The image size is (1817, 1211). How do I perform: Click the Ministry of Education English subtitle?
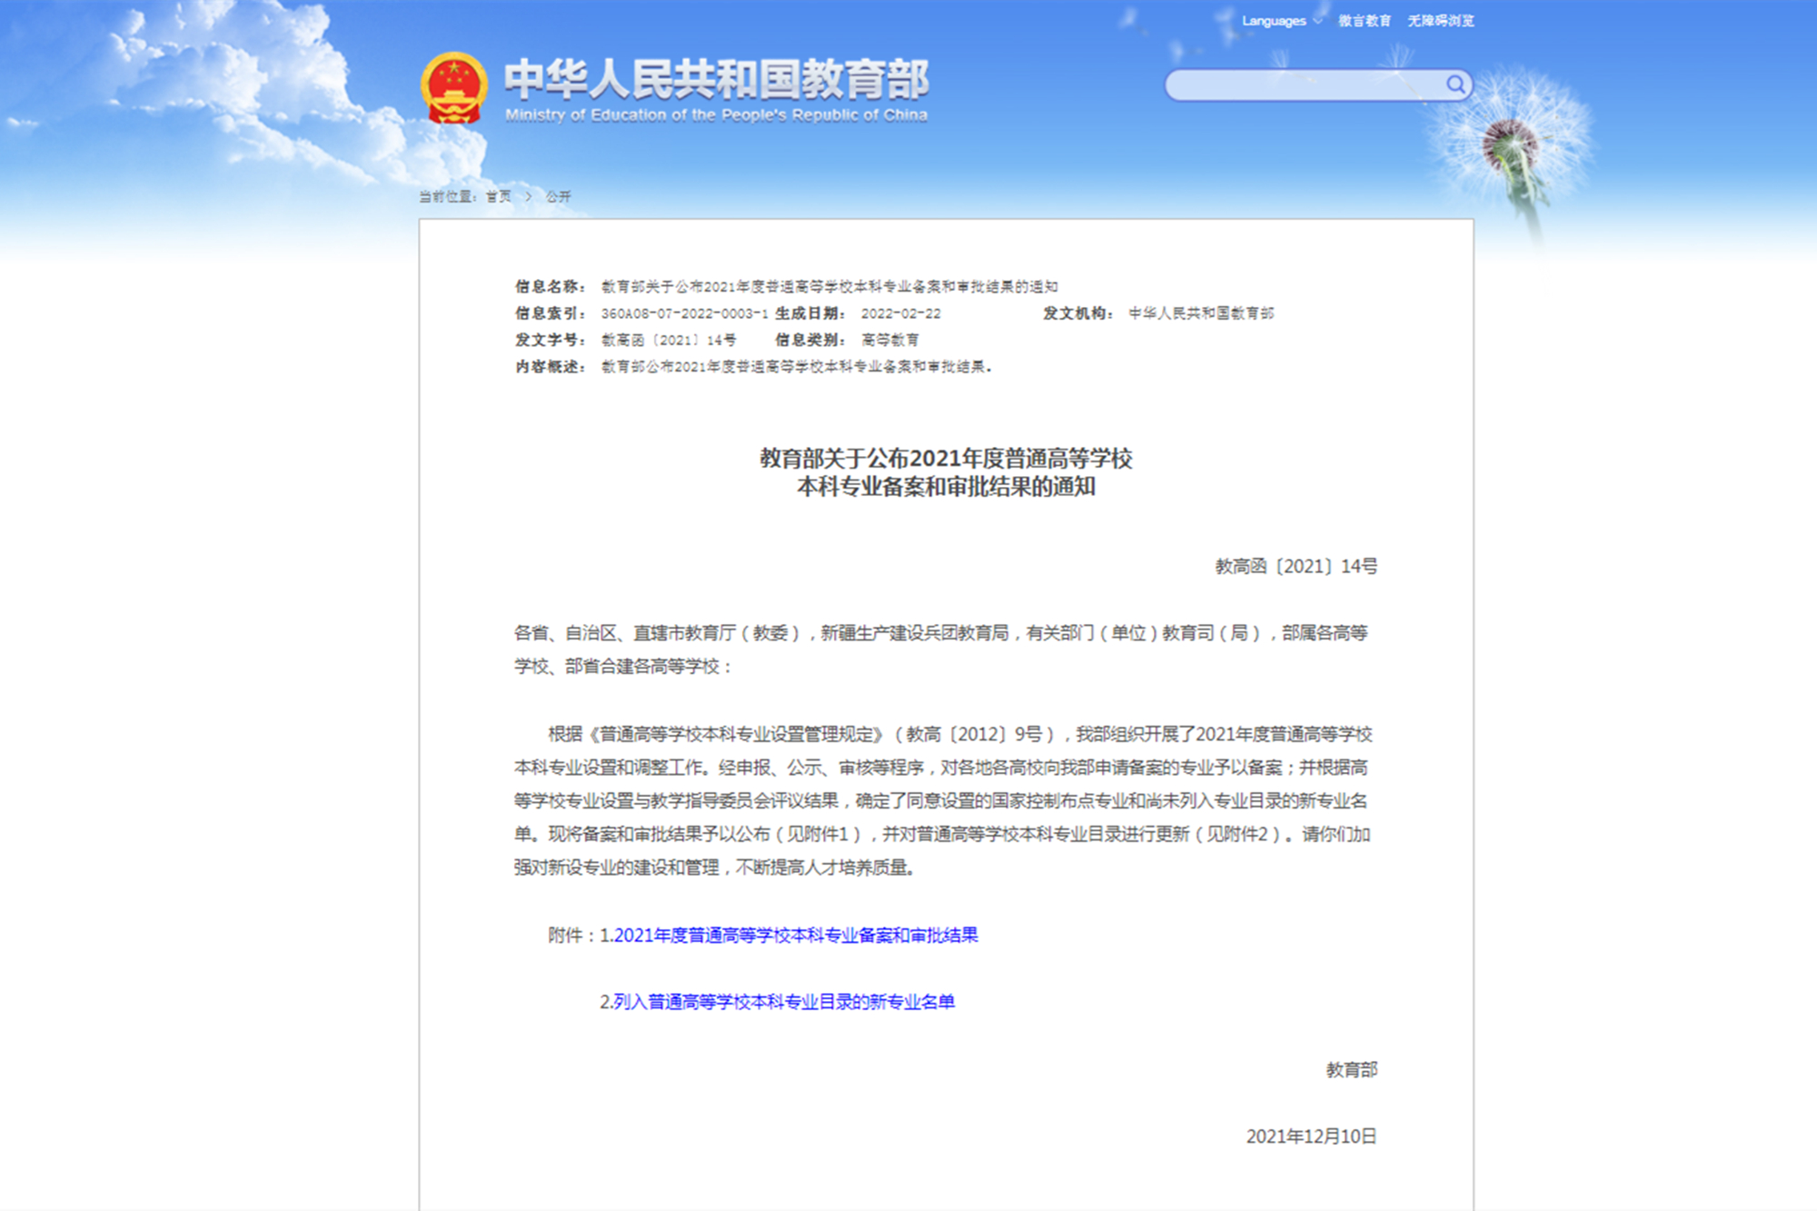718,115
